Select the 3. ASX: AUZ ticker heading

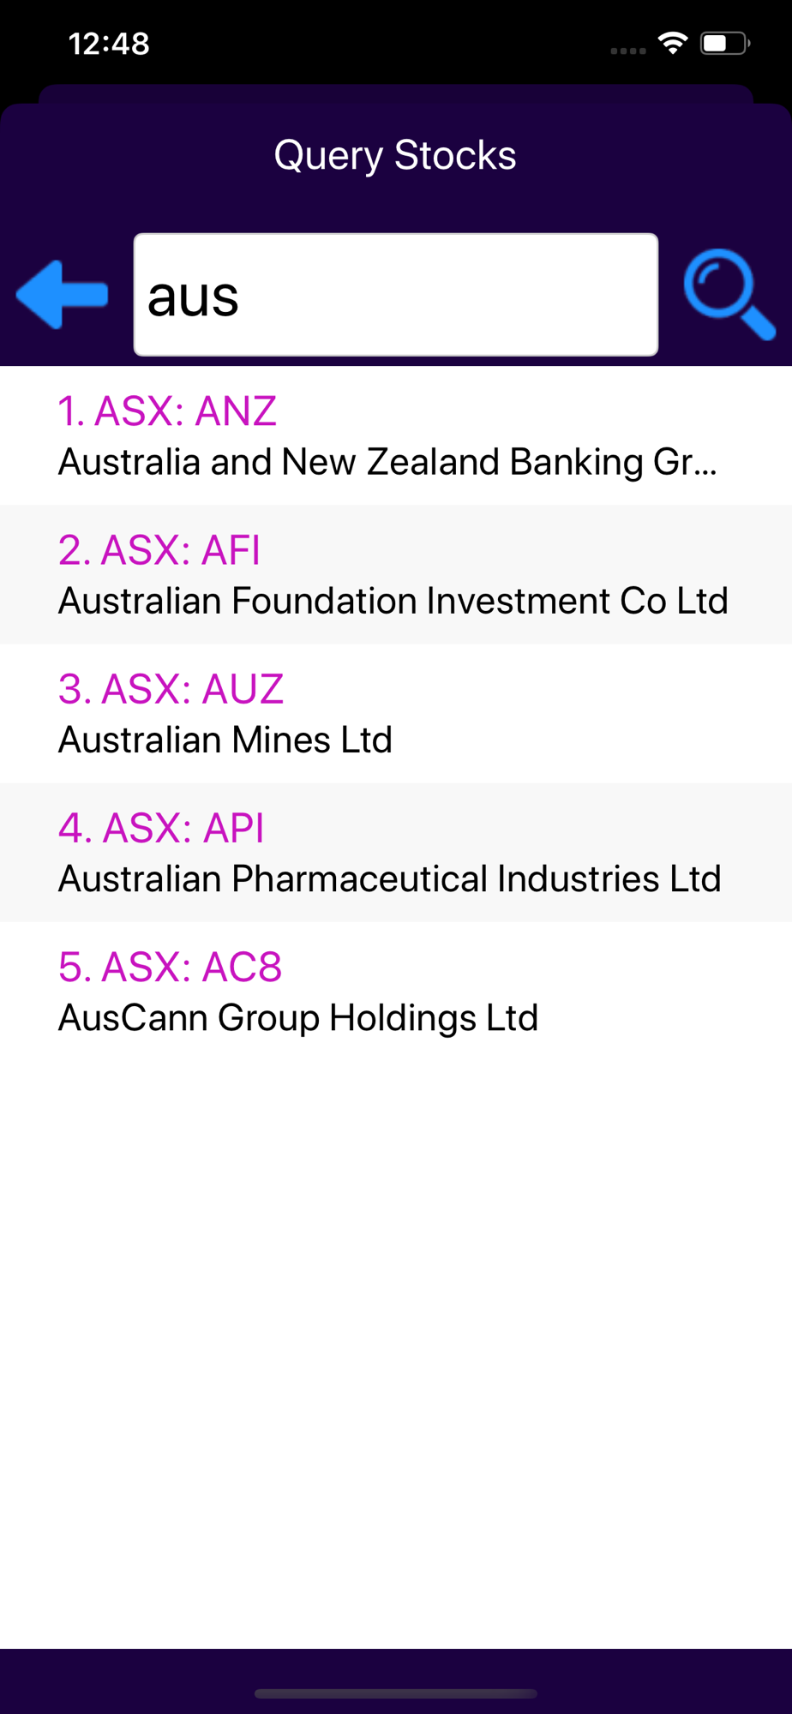coord(171,689)
